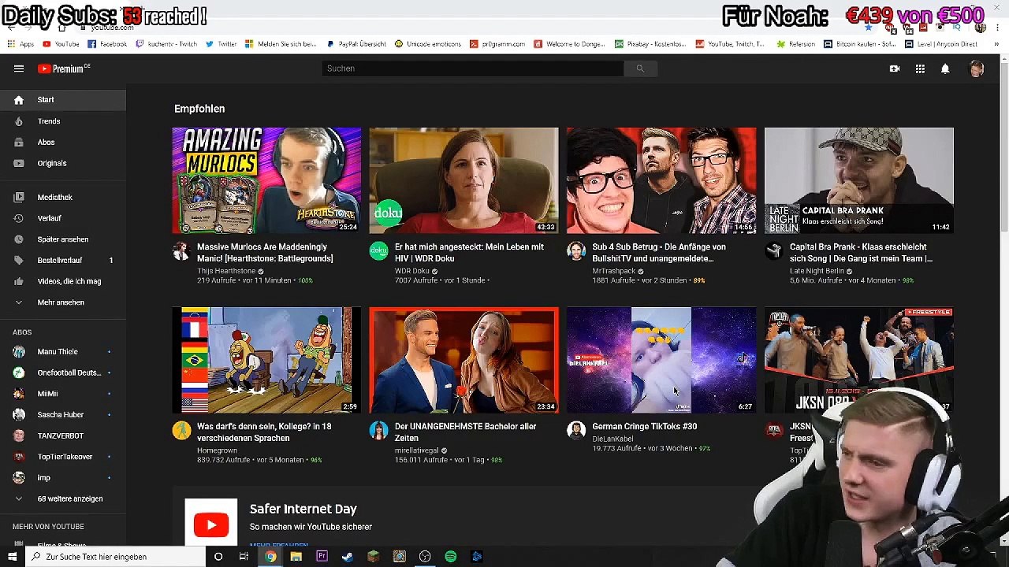This screenshot has height=567, width=1009.
Task: Click the WDR Doku channel avatar
Action: [x=379, y=251]
